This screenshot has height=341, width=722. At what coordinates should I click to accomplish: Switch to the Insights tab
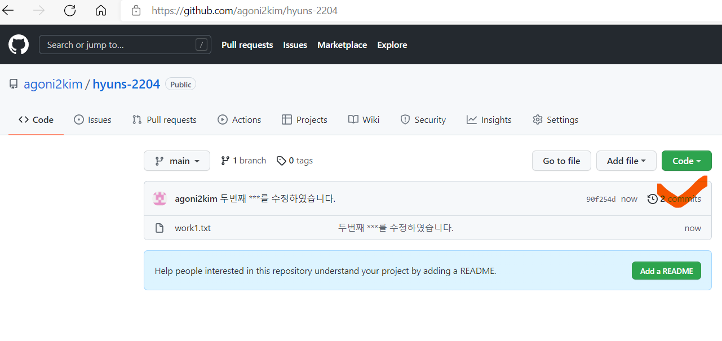pyautogui.click(x=489, y=119)
